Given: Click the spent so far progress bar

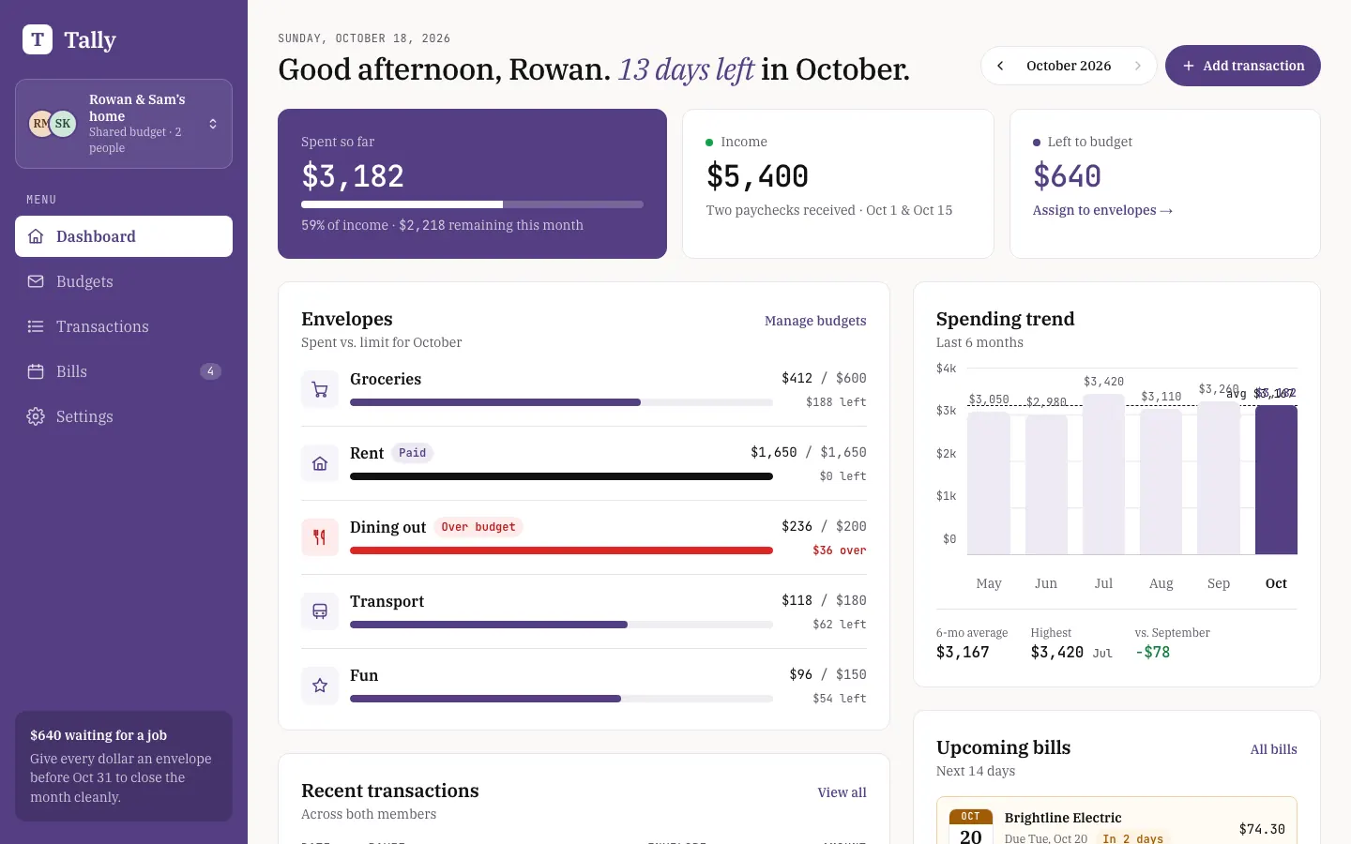Looking at the screenshot, I should (472, 204).
